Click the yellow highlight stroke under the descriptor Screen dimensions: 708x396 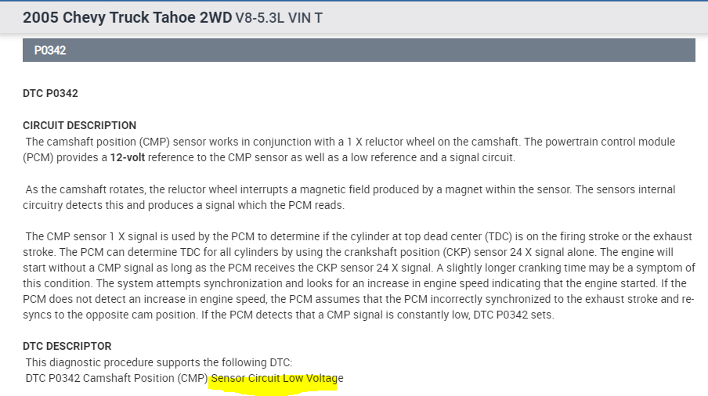point(274,388)
